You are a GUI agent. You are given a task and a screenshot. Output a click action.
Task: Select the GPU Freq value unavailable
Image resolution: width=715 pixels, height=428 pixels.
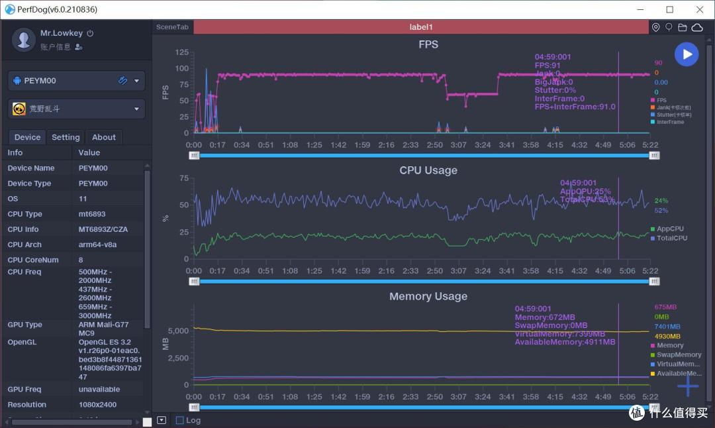click(99, 389)
